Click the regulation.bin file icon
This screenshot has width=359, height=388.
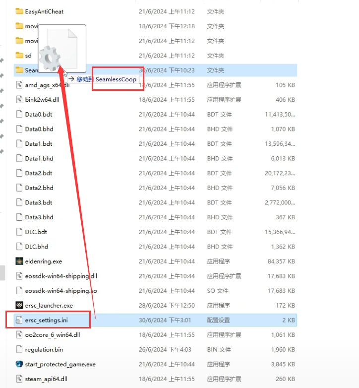19,350
